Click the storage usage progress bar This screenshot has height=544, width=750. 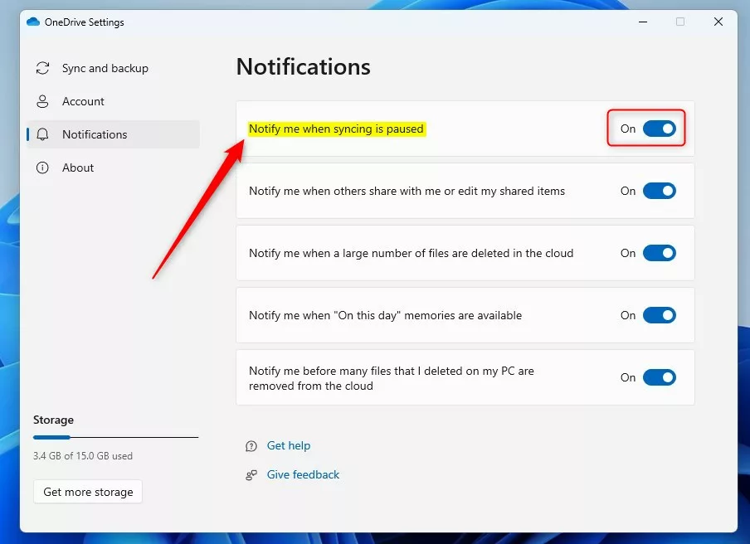(x=116, y=437)
